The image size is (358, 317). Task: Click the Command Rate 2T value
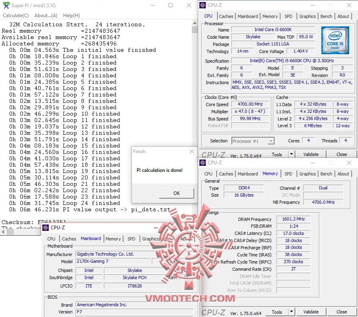coord(293,269)
